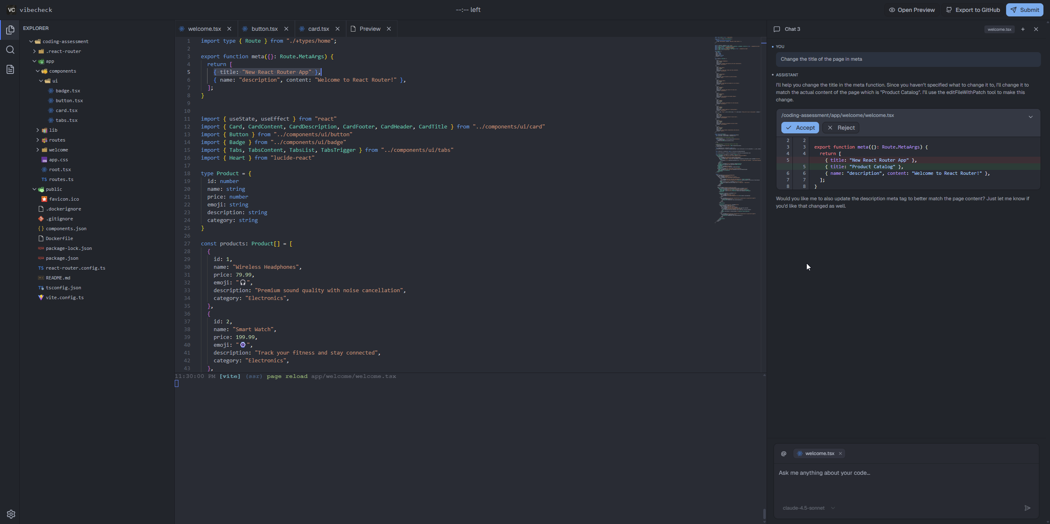
Task: Switch to the Preview tab
Action: (370, 29)
